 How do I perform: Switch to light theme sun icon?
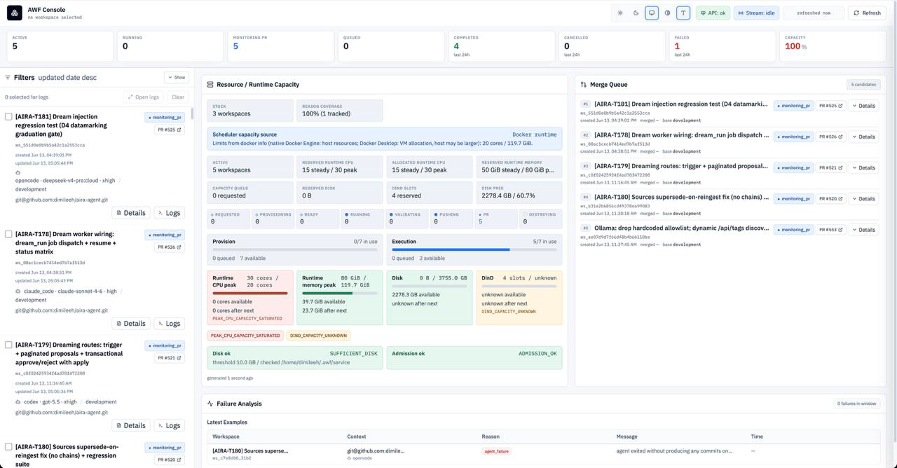point(620,13)
